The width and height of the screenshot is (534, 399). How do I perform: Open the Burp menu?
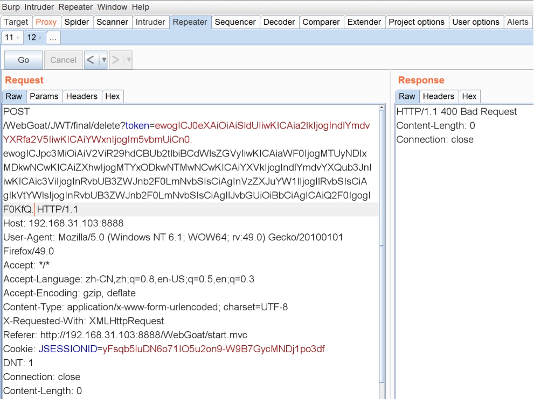pyautogui.click(x=11, y=7)
